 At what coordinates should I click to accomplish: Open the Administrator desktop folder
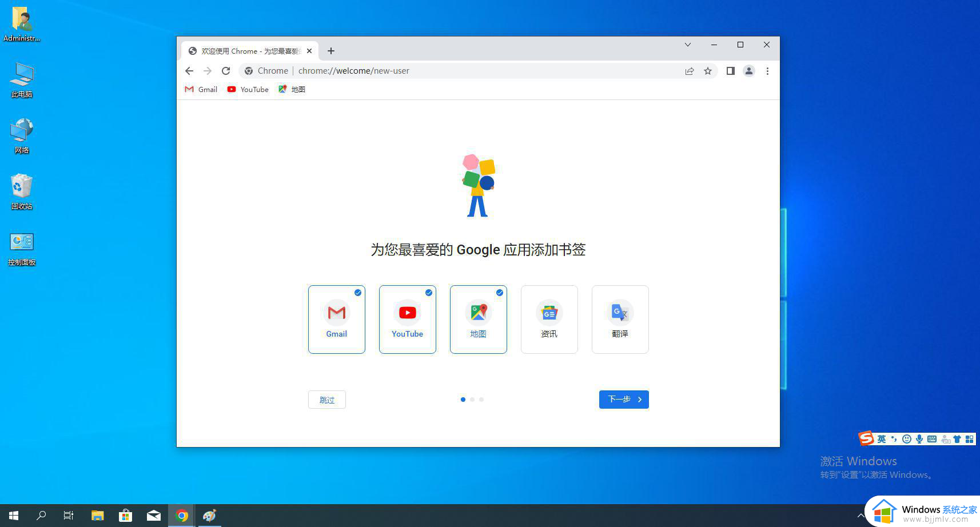pos(22,24)
